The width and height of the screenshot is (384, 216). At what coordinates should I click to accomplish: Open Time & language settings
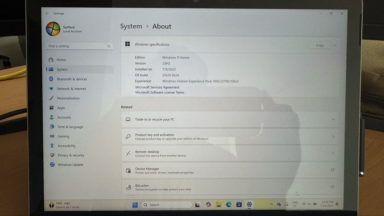[79, 127]
